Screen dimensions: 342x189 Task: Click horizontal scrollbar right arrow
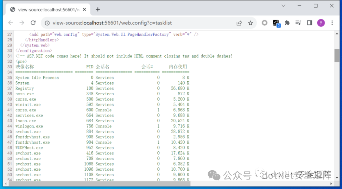[x=331, y=184]
